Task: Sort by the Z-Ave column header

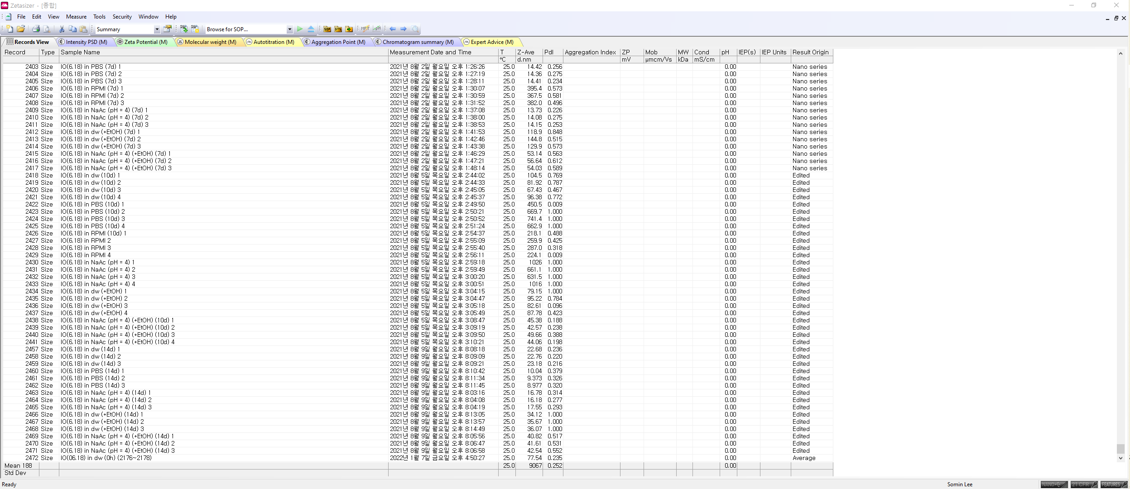Action: tap(526, 53)
